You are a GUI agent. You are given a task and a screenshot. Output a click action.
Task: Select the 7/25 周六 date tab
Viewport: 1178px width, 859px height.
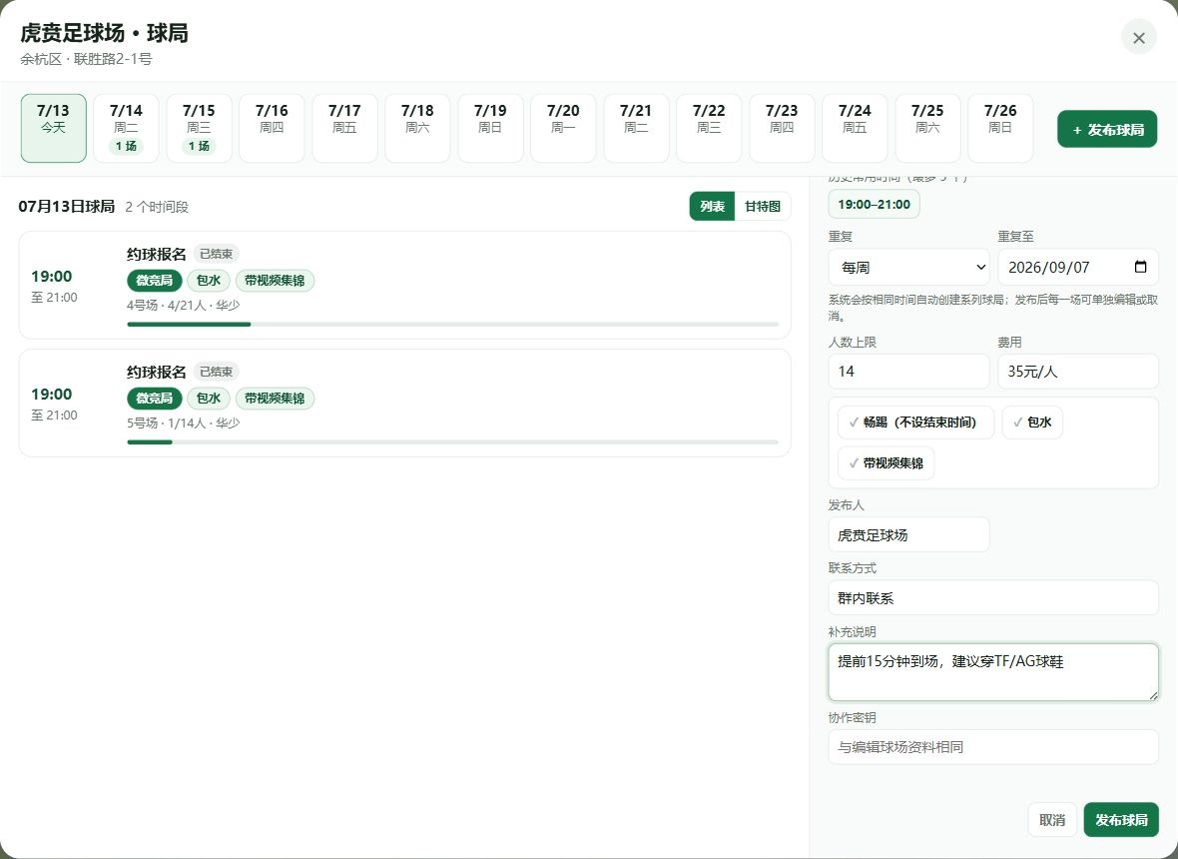point(927,128)
